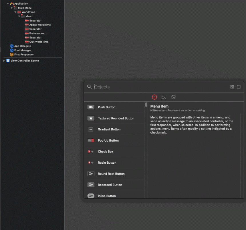Open the image media library tab
The height and width of the screenshot is (230, 246).
pyautogui.click(x=164, y=97)
